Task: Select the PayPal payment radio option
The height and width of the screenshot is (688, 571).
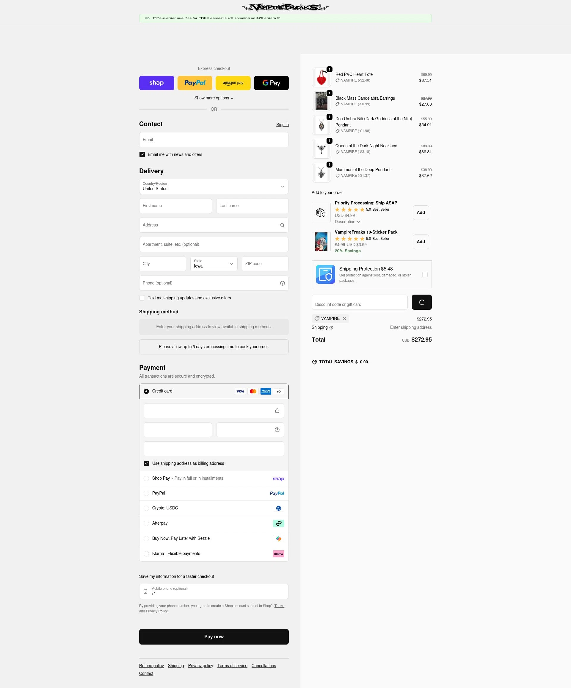Action: tap(146, 493)
